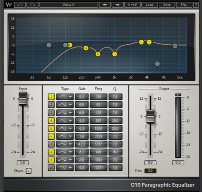Click the Flat reset button
The image size is (202, 192).
(x=184, y=5)
